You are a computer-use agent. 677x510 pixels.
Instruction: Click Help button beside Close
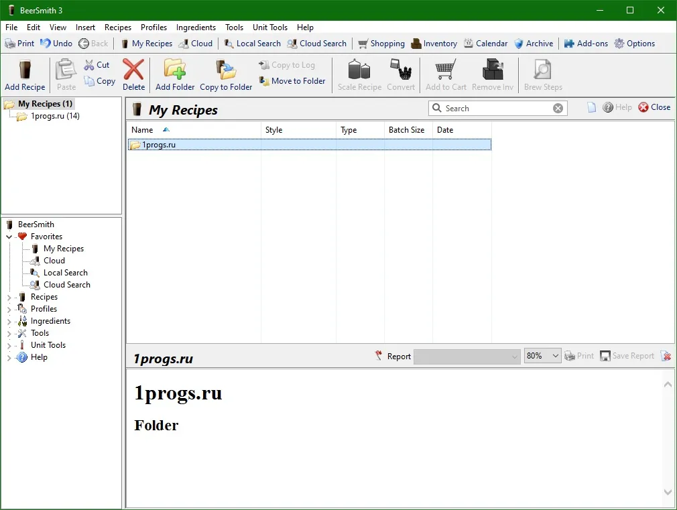617,107
